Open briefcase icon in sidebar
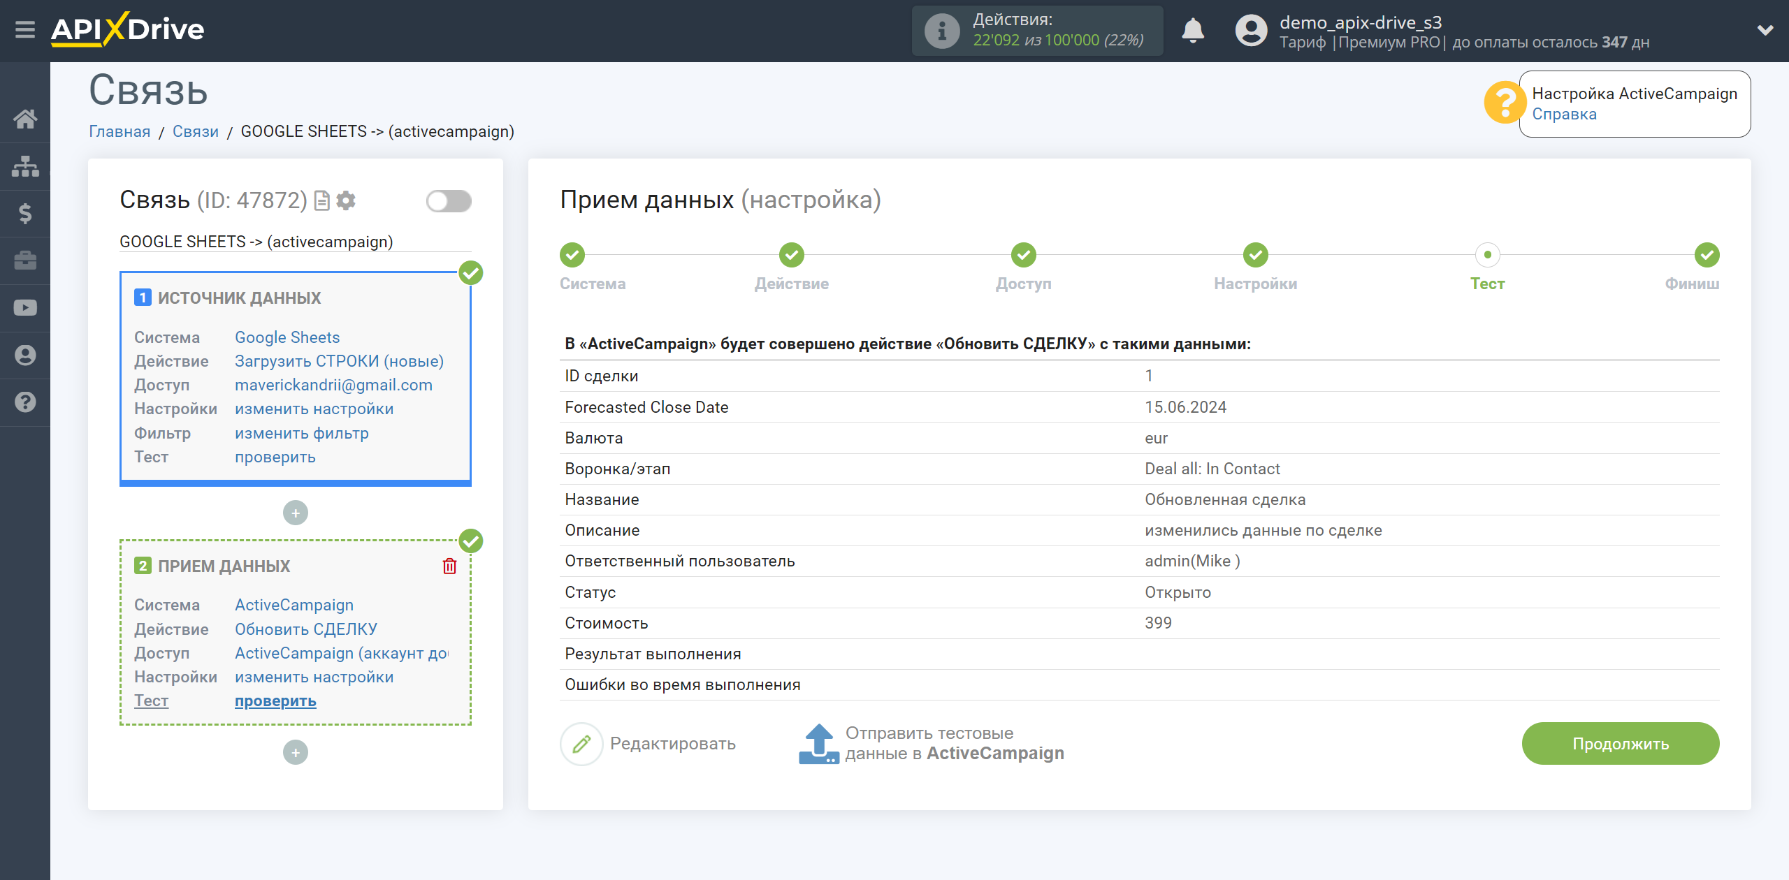Viewport: 1789px width, 880px height. [x=25, y=261]
